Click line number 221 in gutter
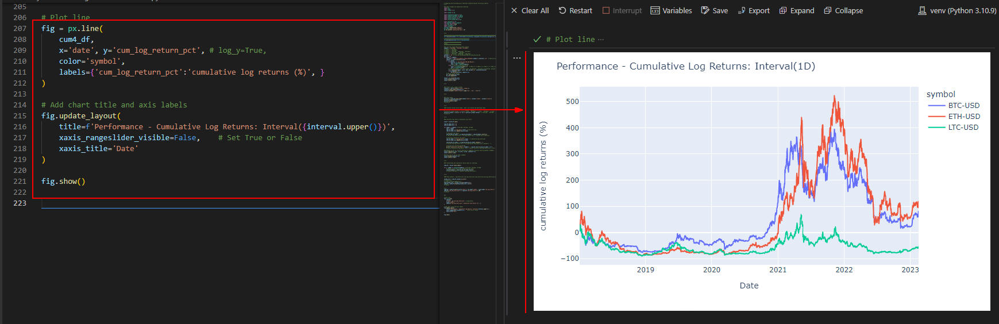The width and height of the screenshot is (999, 324). 20,181
